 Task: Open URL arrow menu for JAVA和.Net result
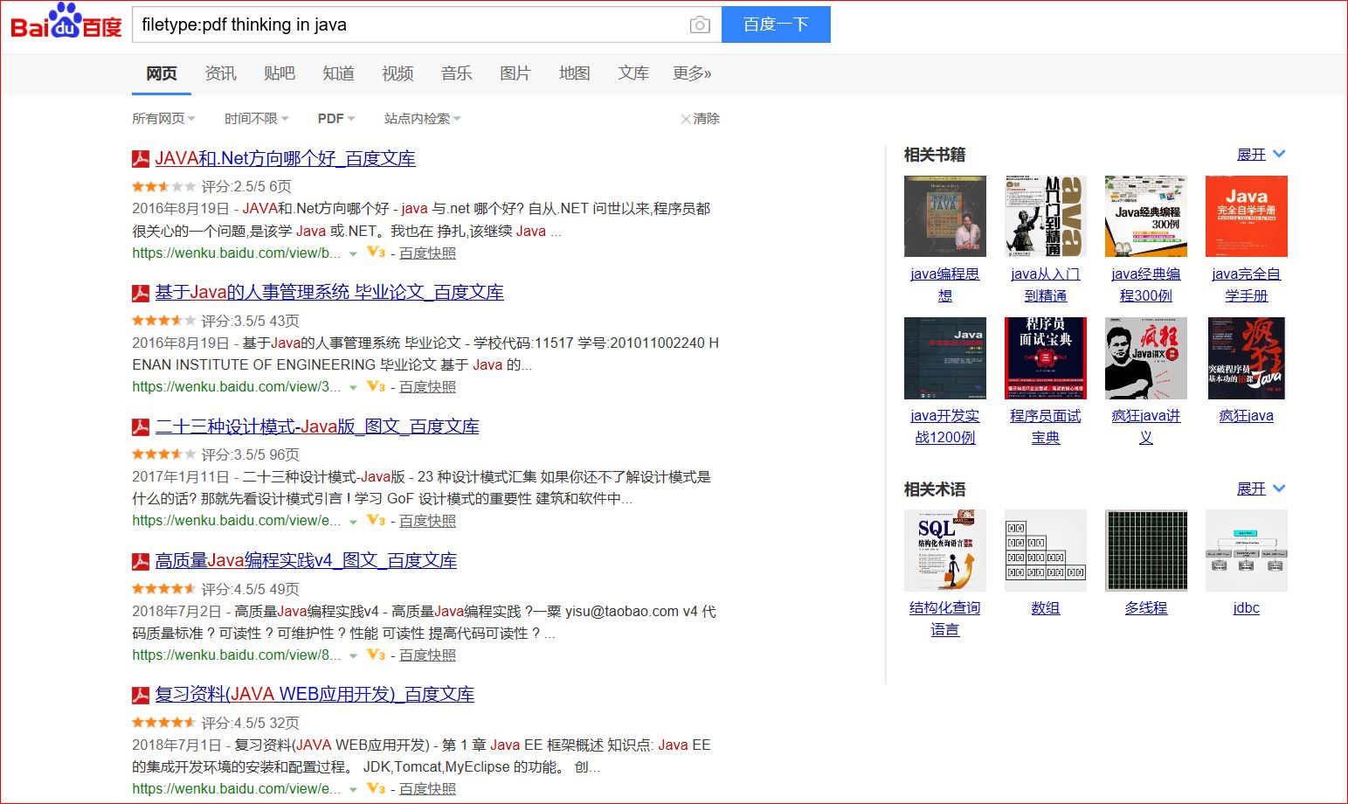[x=353, y=254]
